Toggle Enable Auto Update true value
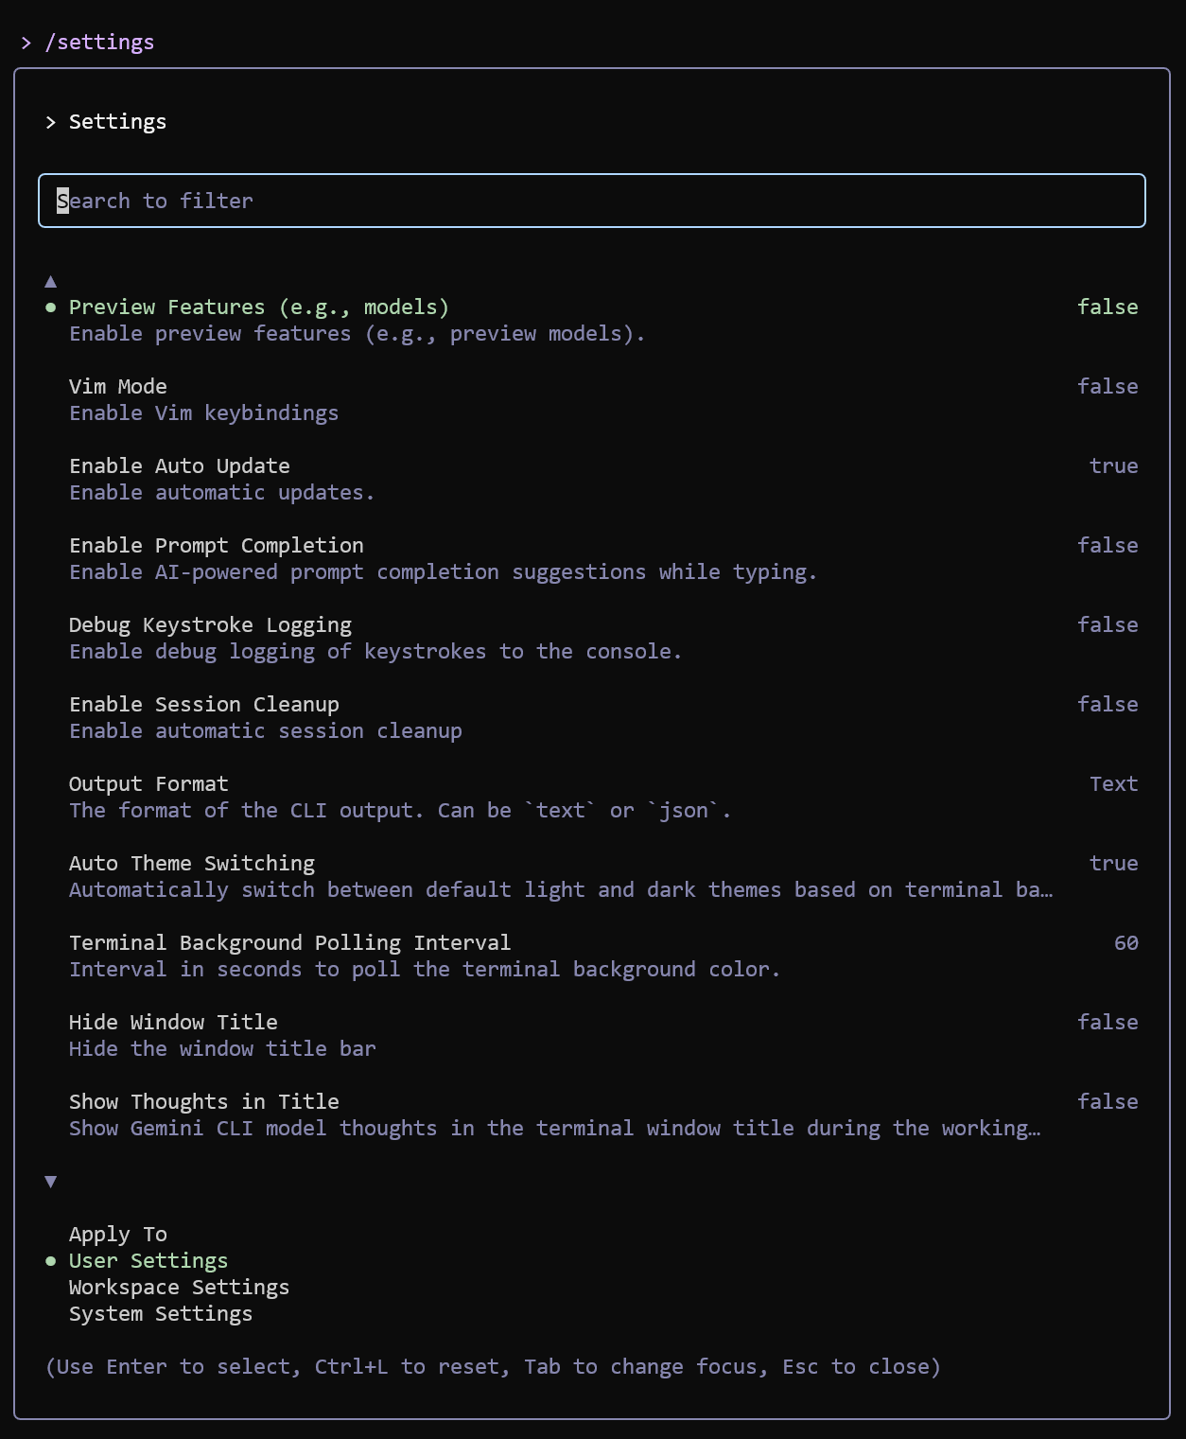This screenshot has width=1186, height=1439. [1112, 466]
